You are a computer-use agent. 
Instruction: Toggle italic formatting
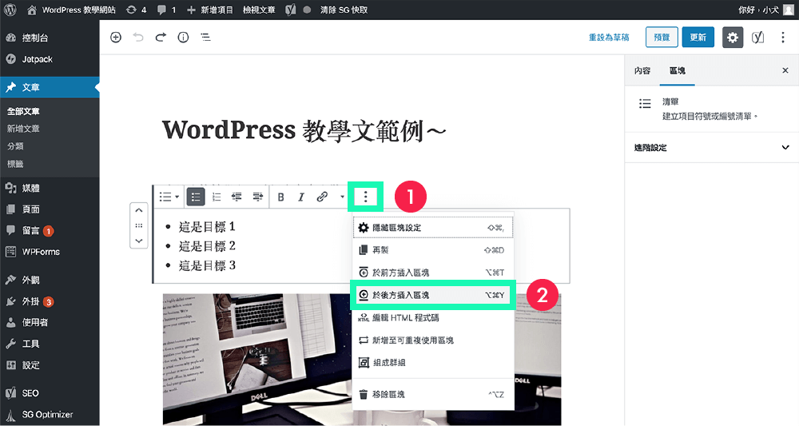pyautogui.click(x=301, y=197)
